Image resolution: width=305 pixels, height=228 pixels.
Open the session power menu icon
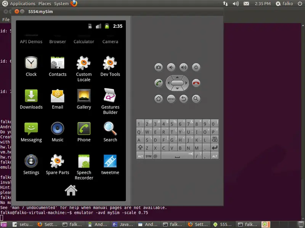click(300, 3)
